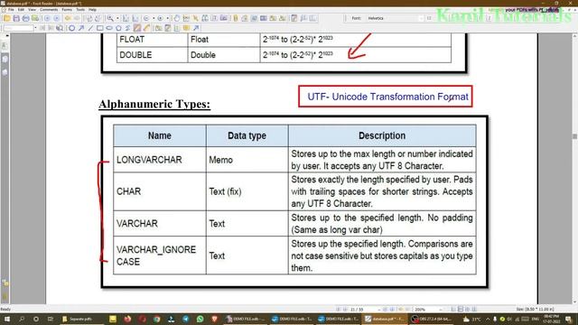Screen dimensions: 578x325
Task: Click the Name column header
Action: coord(160,135)
